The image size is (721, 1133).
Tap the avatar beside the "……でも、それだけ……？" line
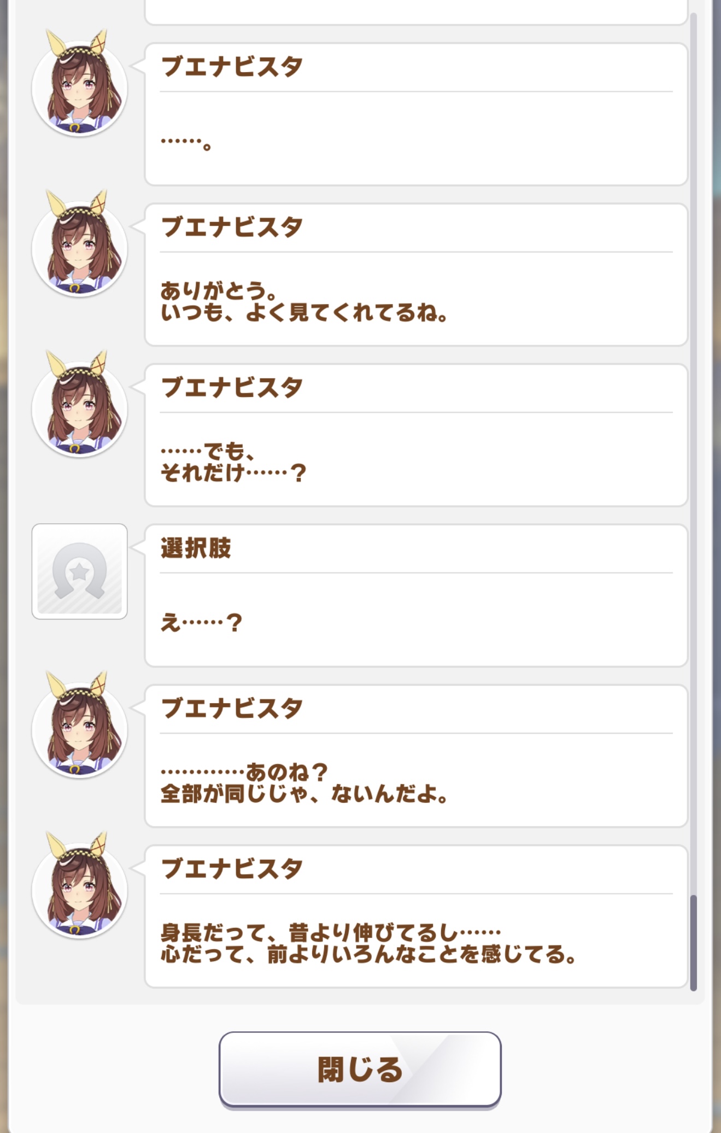click(80, 408)
